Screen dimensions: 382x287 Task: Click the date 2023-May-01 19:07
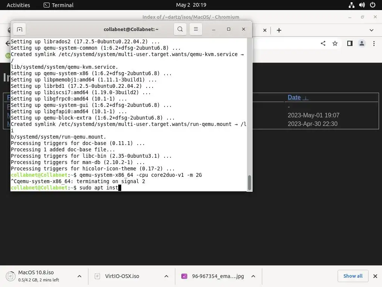point(313,115)
